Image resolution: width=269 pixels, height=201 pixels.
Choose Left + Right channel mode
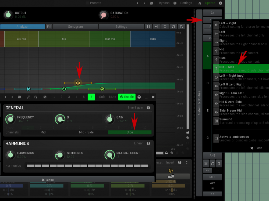pyautogui.click(x=241, y=25)
